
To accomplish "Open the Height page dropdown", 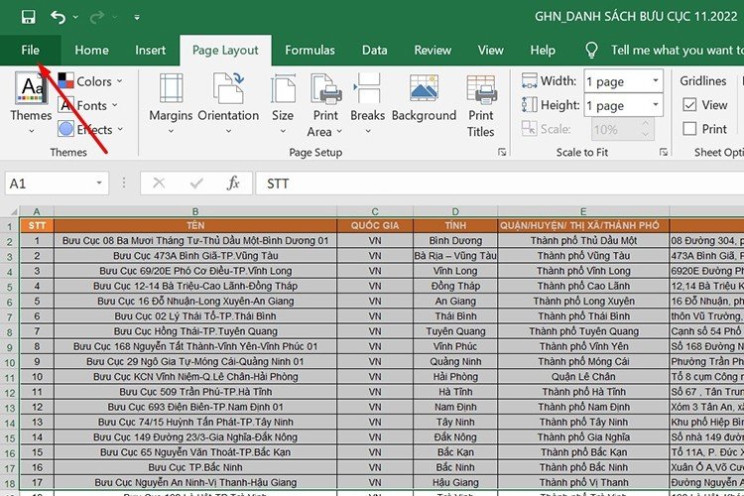I will point(656,104).
